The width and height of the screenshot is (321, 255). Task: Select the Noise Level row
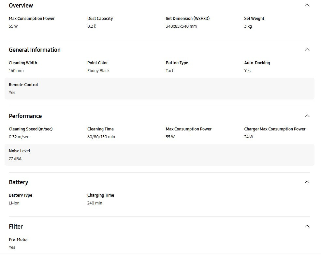159,155
